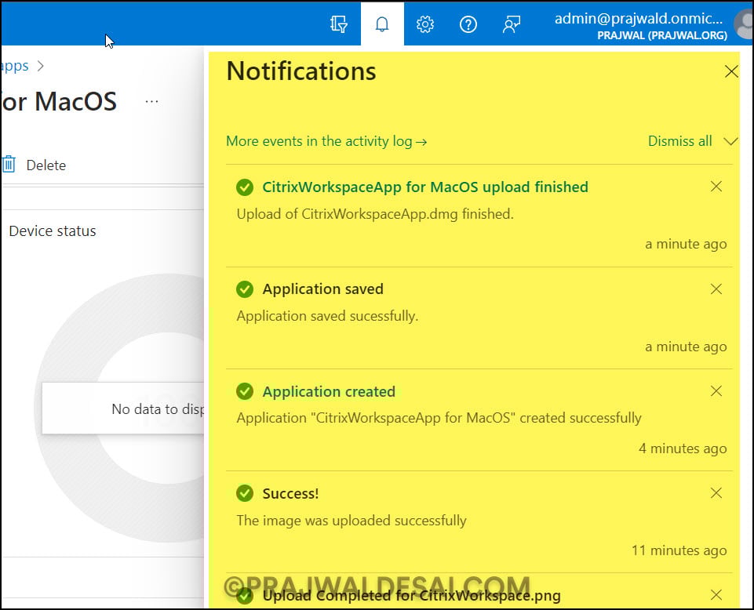The image size is (754, 610).
Task: Click the Device status heading
Action: (x=53, y=231)
